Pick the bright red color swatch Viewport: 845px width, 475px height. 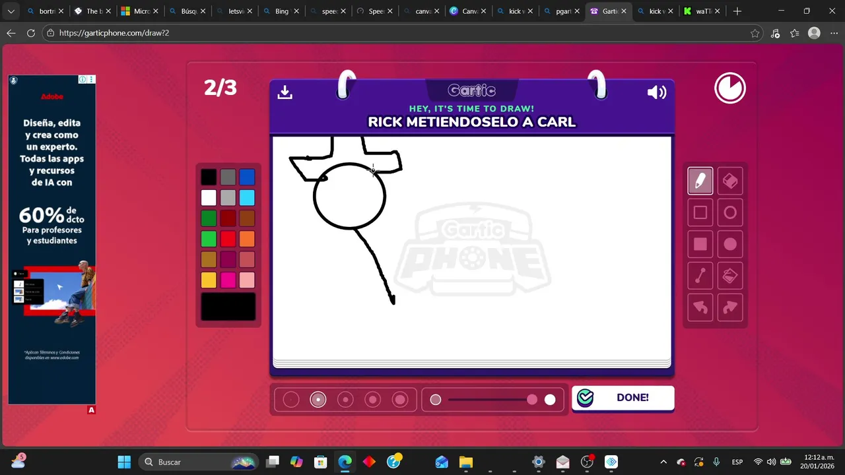tap(228, 239)
